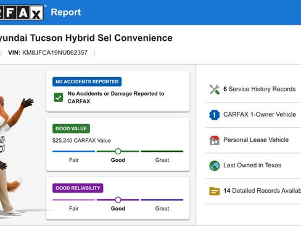Click Great label under reliability slider
This screenshot has width=301, height=226.
click(162, 209)
